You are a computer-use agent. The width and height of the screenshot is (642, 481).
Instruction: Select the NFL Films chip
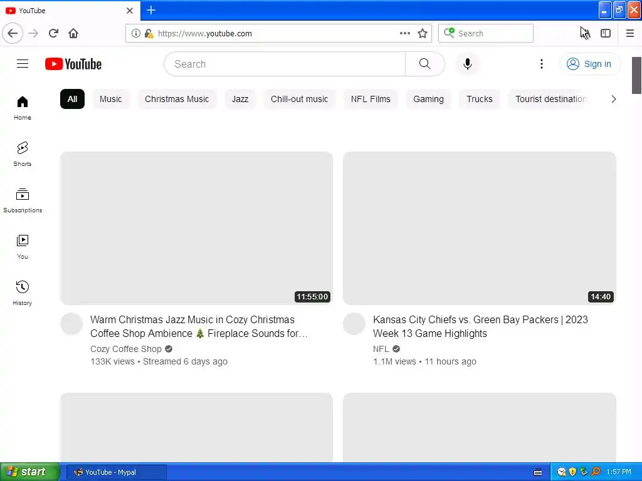[x=371, y=99]
